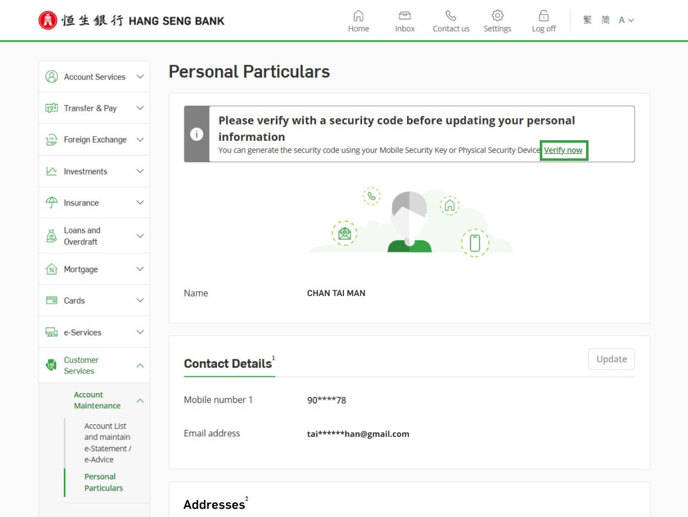
Task: Open the font size 'A' dropdown
Action: point(626,20)
